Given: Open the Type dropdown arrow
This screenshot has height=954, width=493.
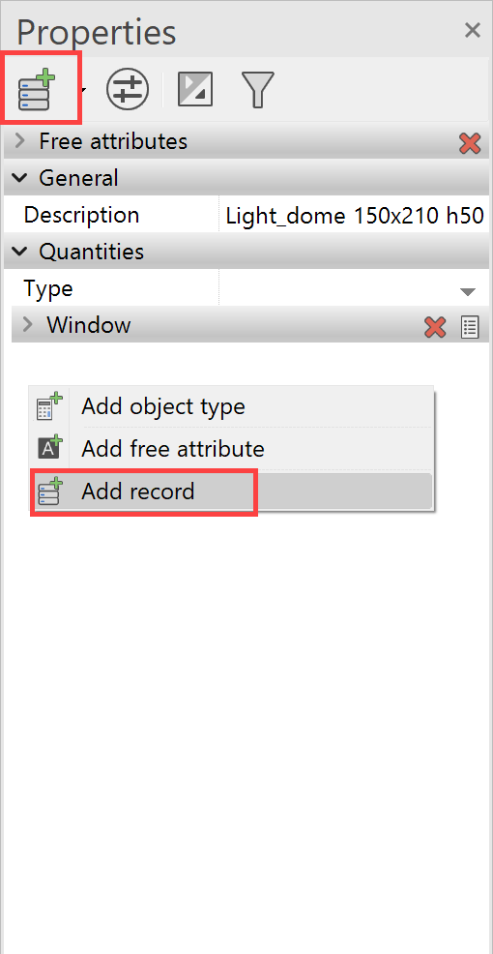Looking at the screenshot, I should (468, 292).
